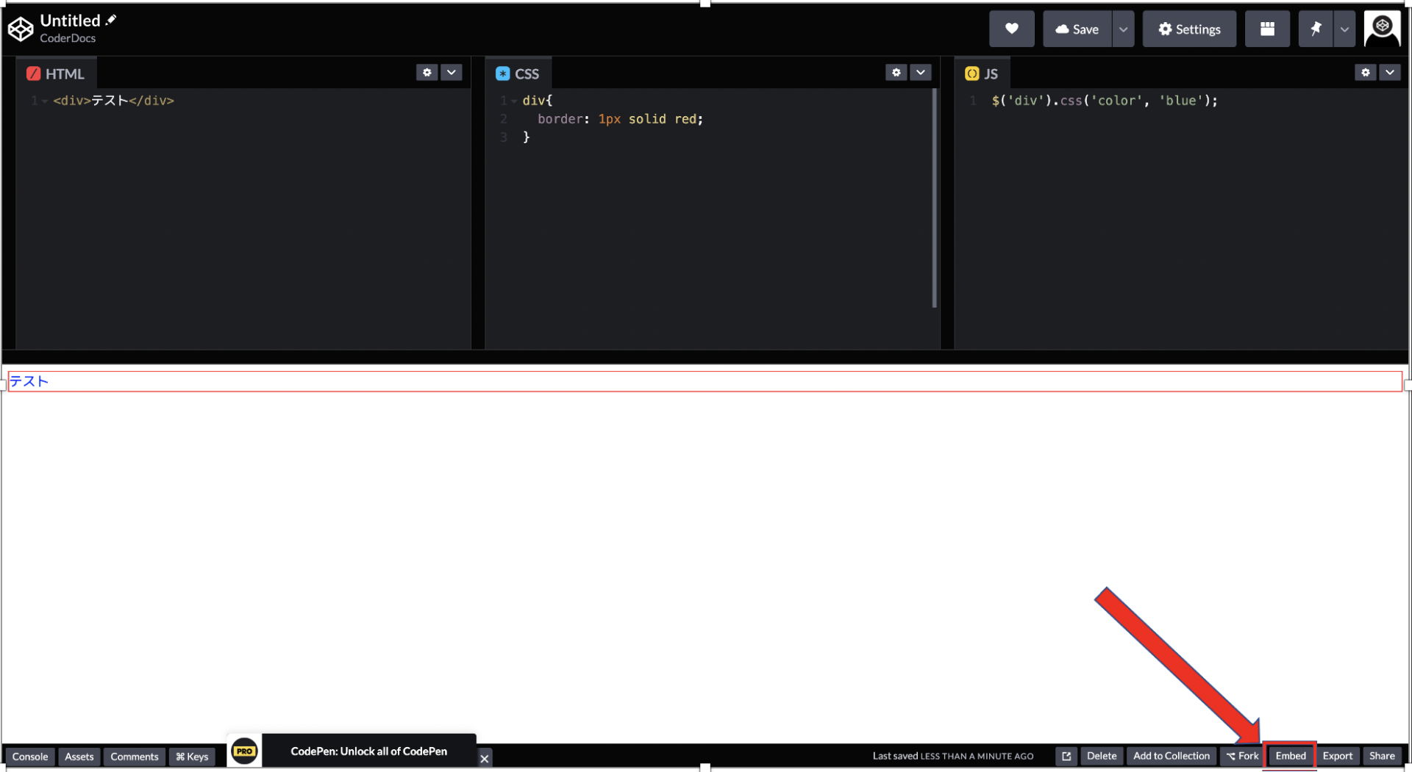The image size is (1412, 772).
Task: Open pen in new window icon
Action: [x=1066, y=756]
